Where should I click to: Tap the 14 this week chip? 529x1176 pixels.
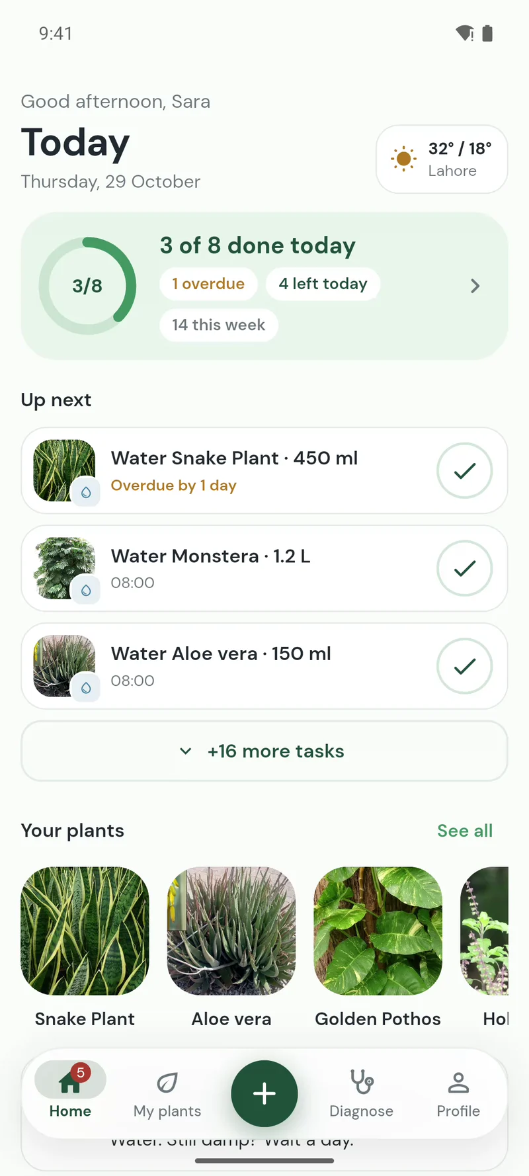click(218, 325)
